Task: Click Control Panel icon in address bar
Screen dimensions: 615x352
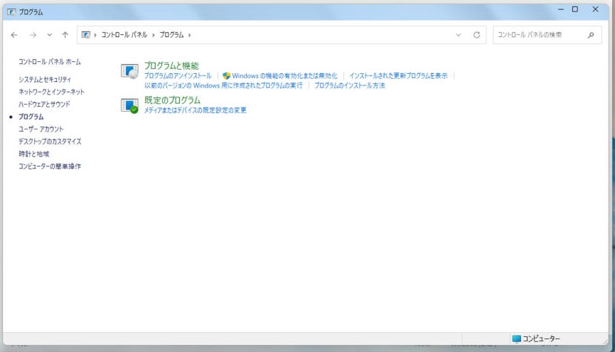Action: click(x=86, y=35)
